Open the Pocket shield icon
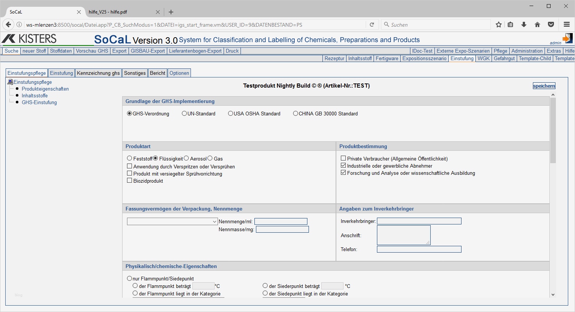The image size is (575, 312). [551, 24]
